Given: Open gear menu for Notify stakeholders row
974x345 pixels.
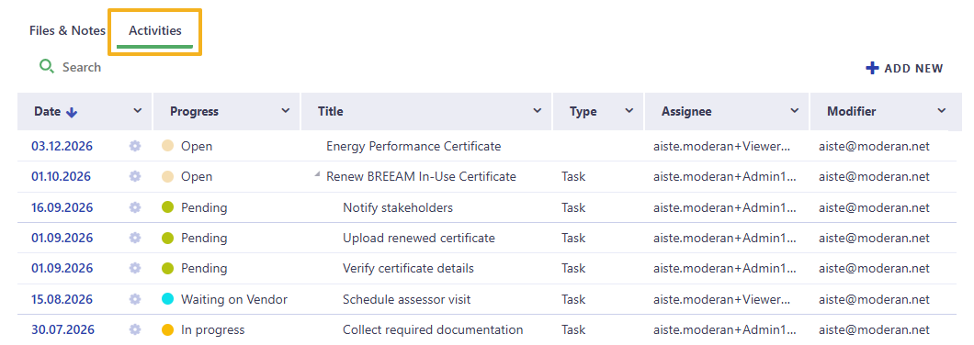Looking at the screenshot, I should click(135, 207).
